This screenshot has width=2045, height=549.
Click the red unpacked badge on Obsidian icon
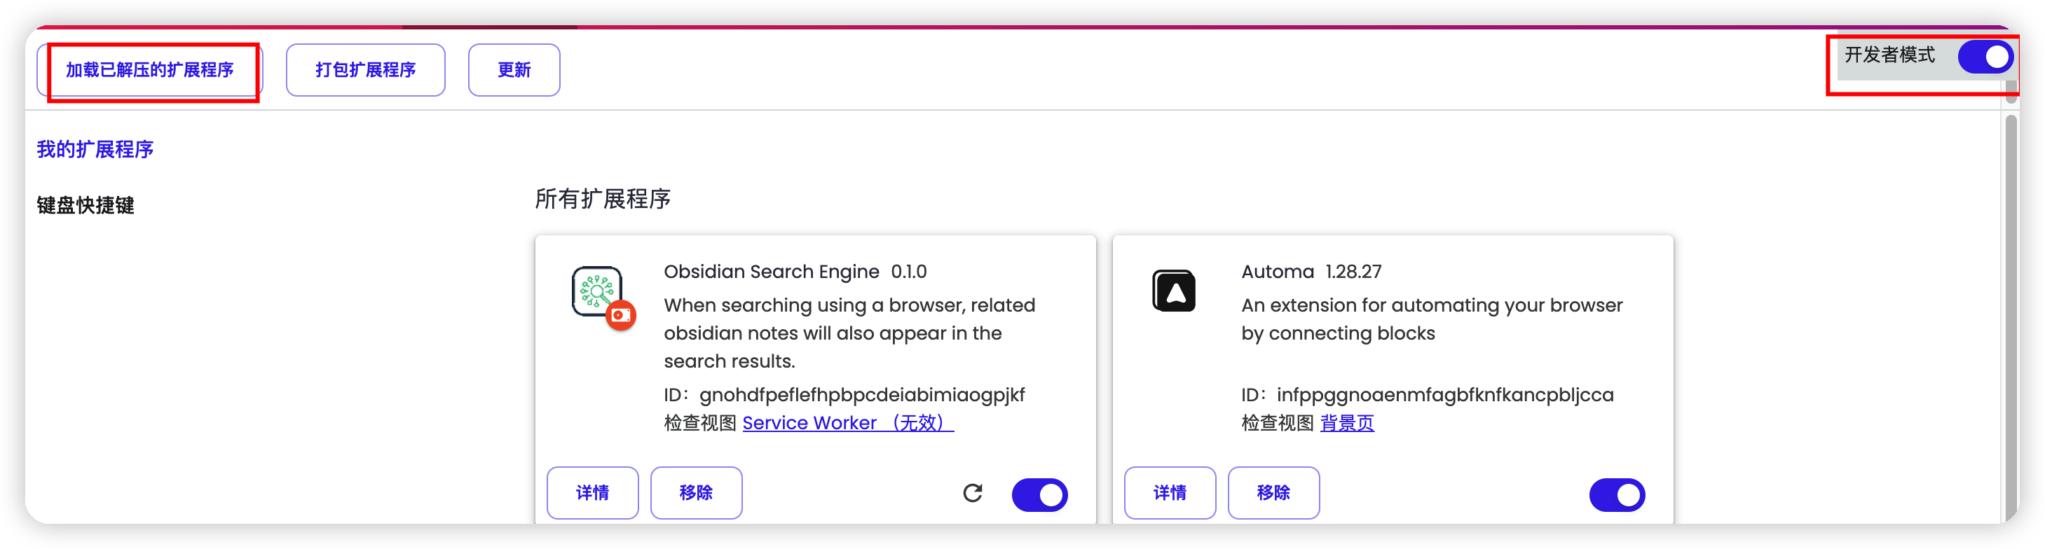pos(621,316)
